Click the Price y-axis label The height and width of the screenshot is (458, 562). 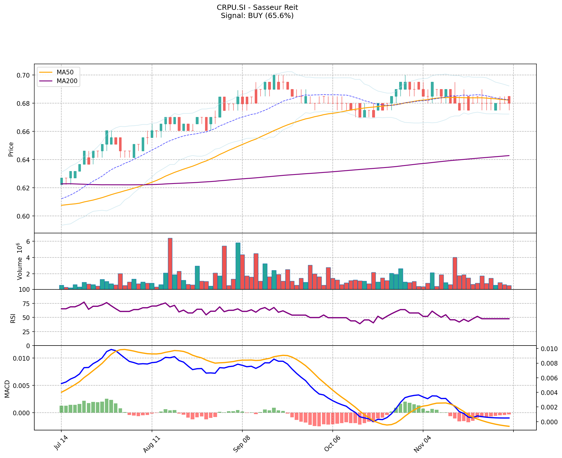[11, 149]
